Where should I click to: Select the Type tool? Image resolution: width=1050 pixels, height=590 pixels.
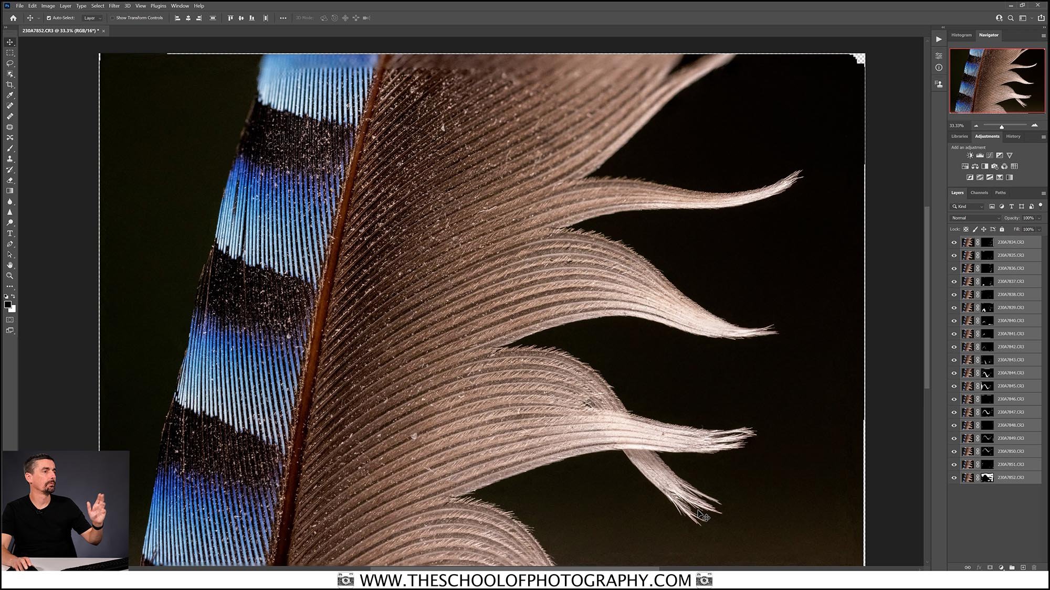pos(9,233)
